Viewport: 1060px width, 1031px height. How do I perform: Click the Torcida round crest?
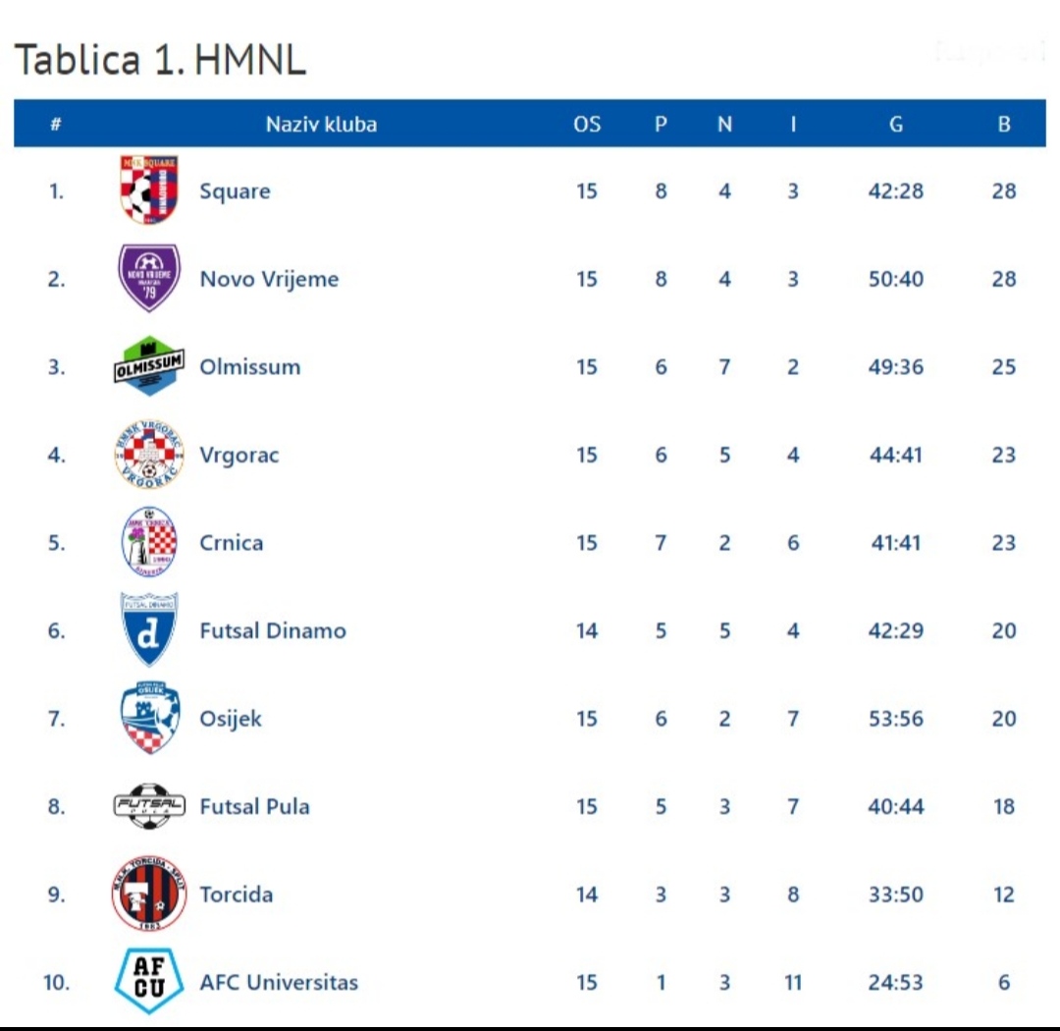tap(149, 893)
